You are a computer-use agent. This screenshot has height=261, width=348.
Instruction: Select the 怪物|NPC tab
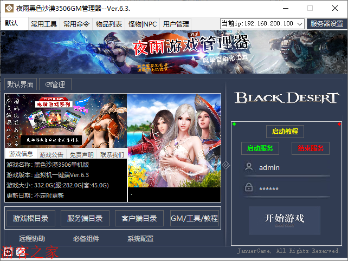(142, 24)
